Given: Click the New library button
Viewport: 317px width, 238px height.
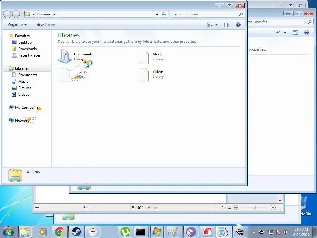Looking at the screenshot, I should [46, 25].
